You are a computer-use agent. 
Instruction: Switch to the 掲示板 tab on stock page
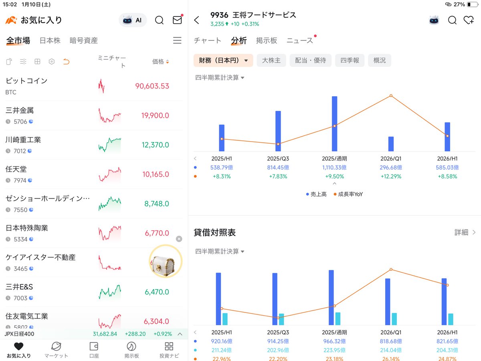click(x=267, y=41)
